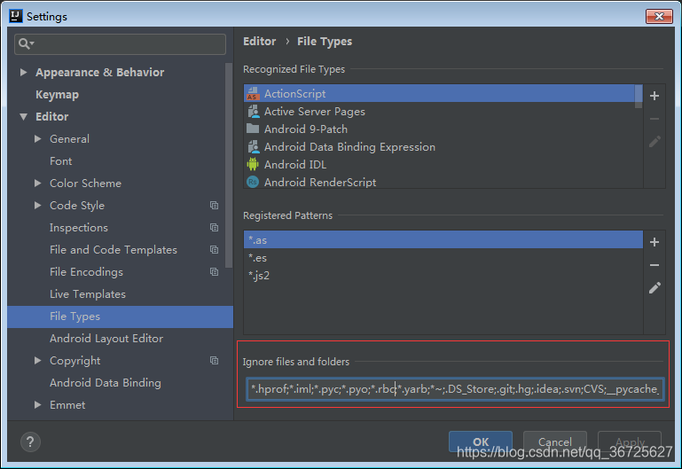Select the *.es registered pattern
This screenshot has width=682, height=469.
pos(443,258)
